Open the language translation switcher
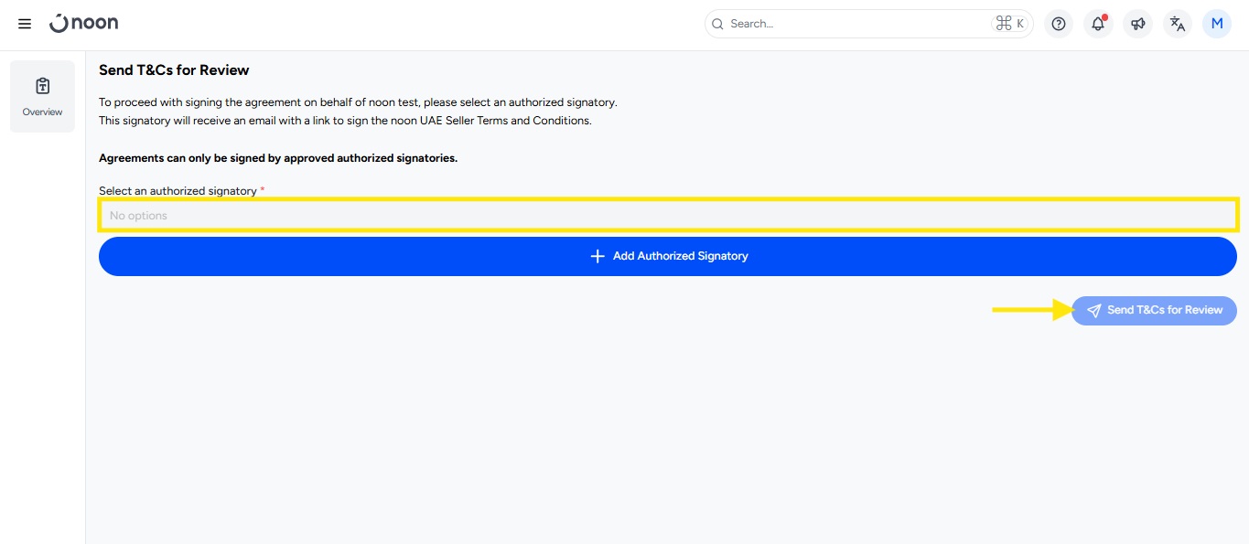Screen dimensions: 1249x544 (1178, 24)
